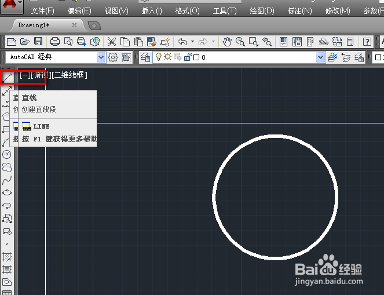Select the Insert Block tool
The height and width of the screenshot is (295, 384).
[x=7, y=218]
